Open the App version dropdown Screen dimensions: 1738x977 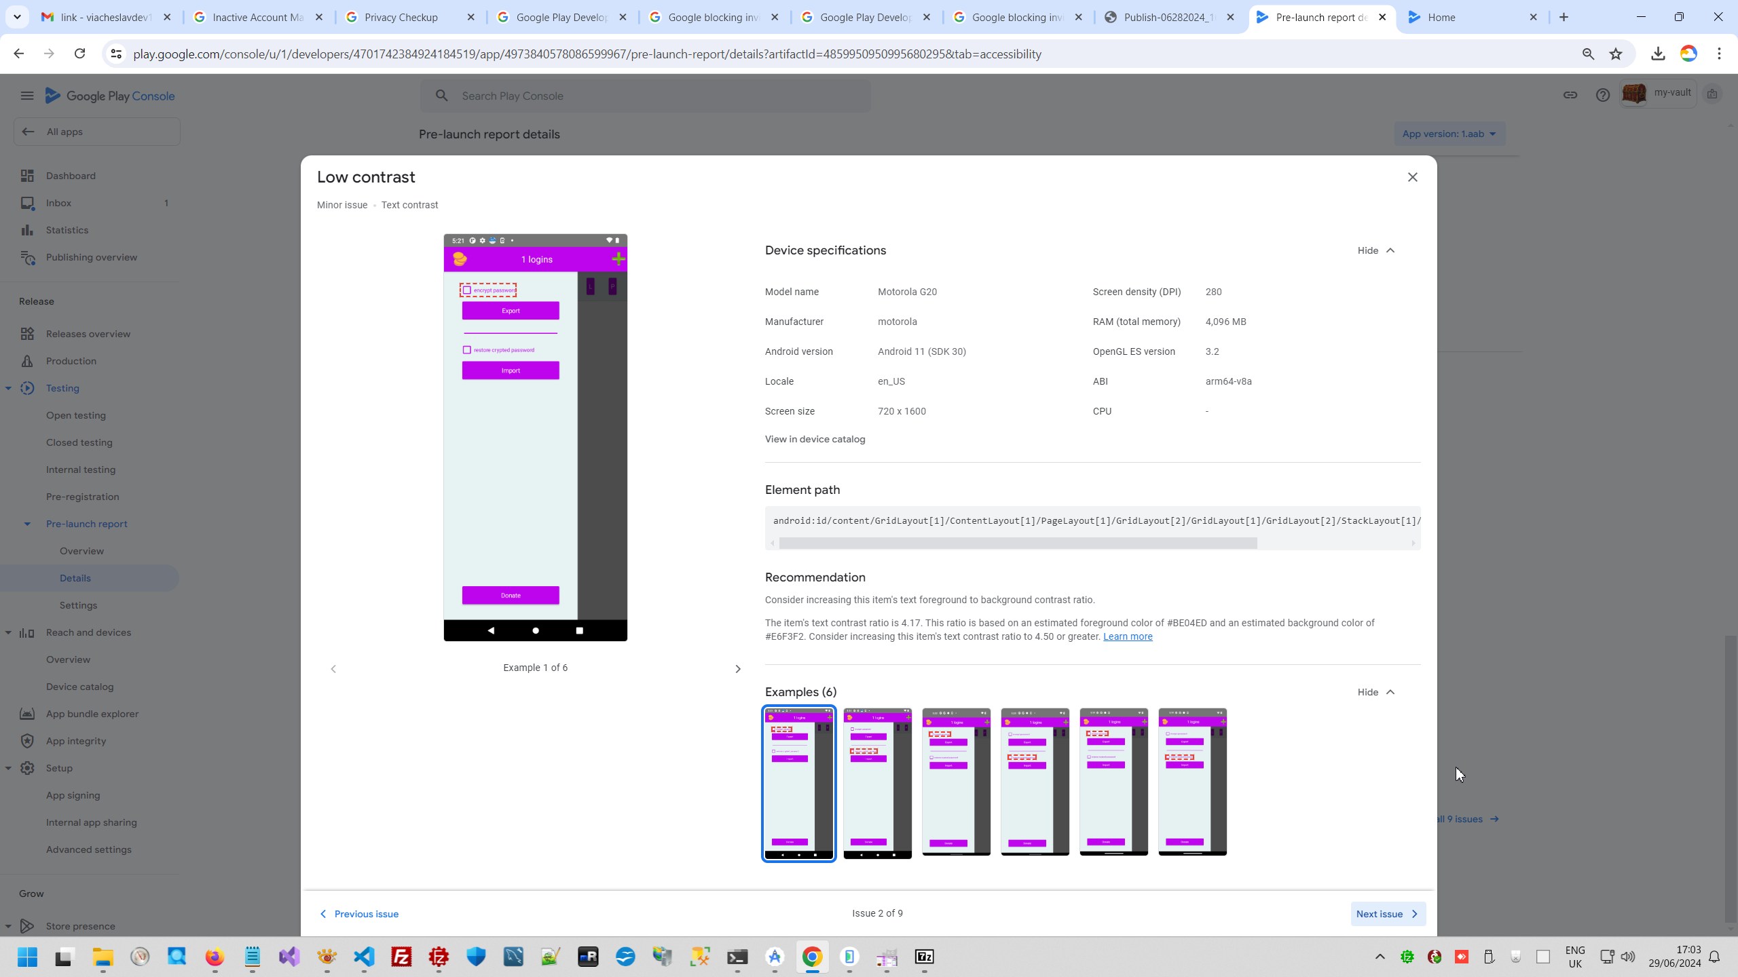pyautogui.click(x=1449, y=134)
